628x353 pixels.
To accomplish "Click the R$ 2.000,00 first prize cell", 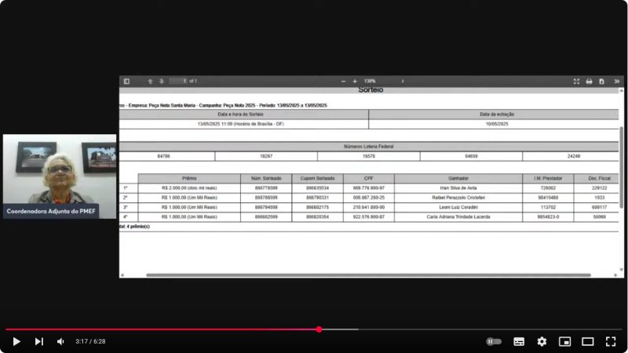I will pos(189,187).
